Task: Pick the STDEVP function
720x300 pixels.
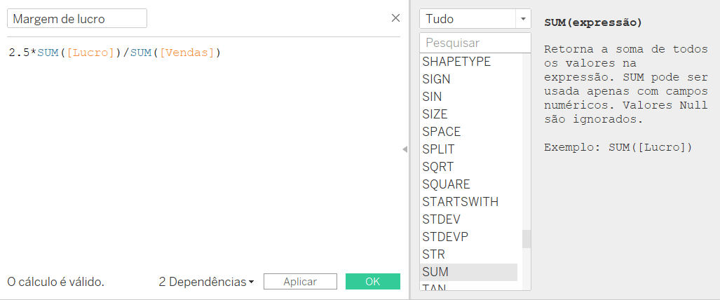Action: (468, 237)
